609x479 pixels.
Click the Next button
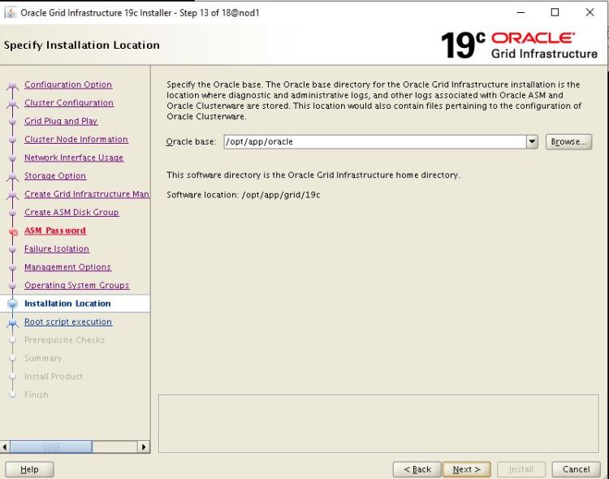pyautogui.click(x=466, y=469)
